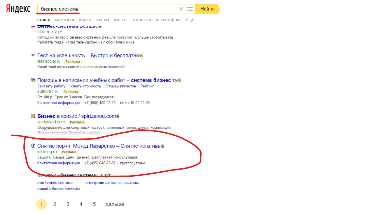The image size is (380, 214).
Task: Click the пн-пт 10:00-20:00 hours text
Action: (135, 103)
